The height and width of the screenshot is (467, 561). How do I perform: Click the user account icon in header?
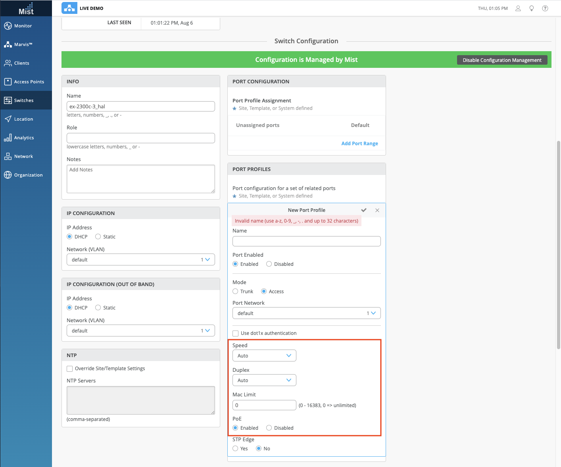point(518,8)
